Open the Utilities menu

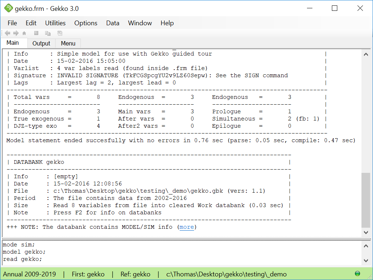point(55,23)
